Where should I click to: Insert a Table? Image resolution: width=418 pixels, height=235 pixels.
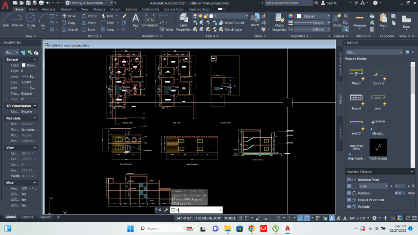click(167, 29)
